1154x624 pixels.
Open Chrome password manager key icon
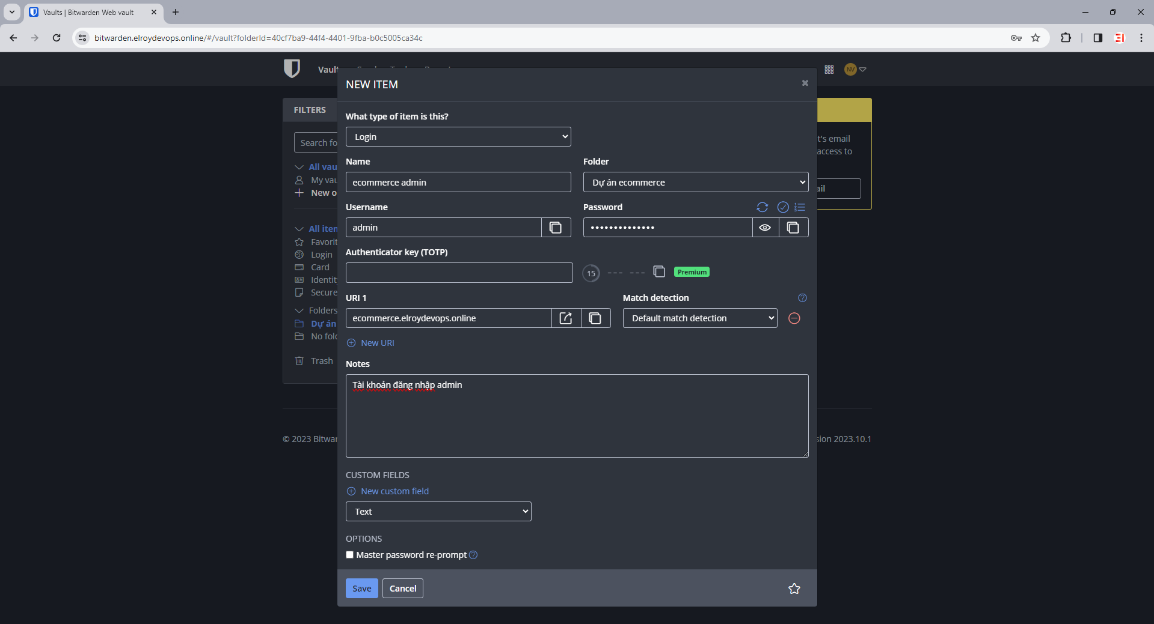[1016, 38]
